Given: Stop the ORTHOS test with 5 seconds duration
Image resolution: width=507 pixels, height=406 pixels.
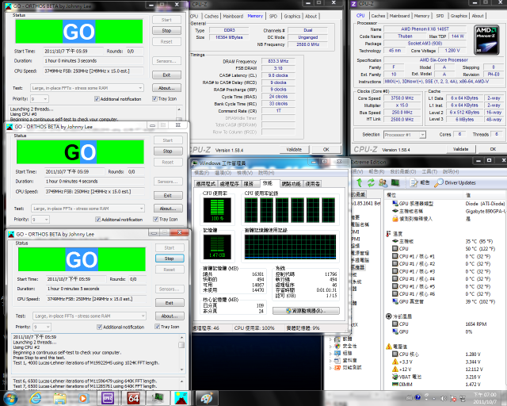Looking at the screenshot, I should pyautogui.click(x=170, y=259).
